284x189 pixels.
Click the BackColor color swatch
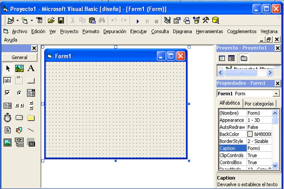point(250,134)
